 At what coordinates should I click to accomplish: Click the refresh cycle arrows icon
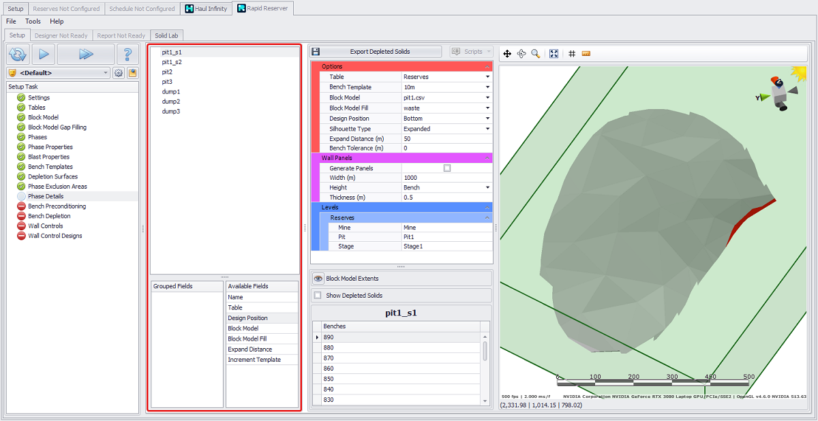tap(18, 54)
